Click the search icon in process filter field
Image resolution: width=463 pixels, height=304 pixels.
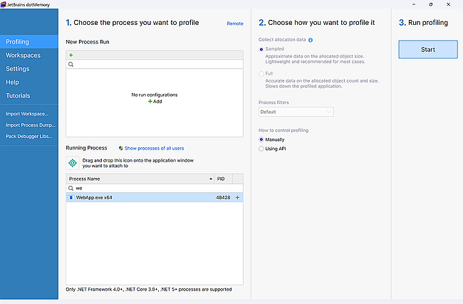[71, 188]
